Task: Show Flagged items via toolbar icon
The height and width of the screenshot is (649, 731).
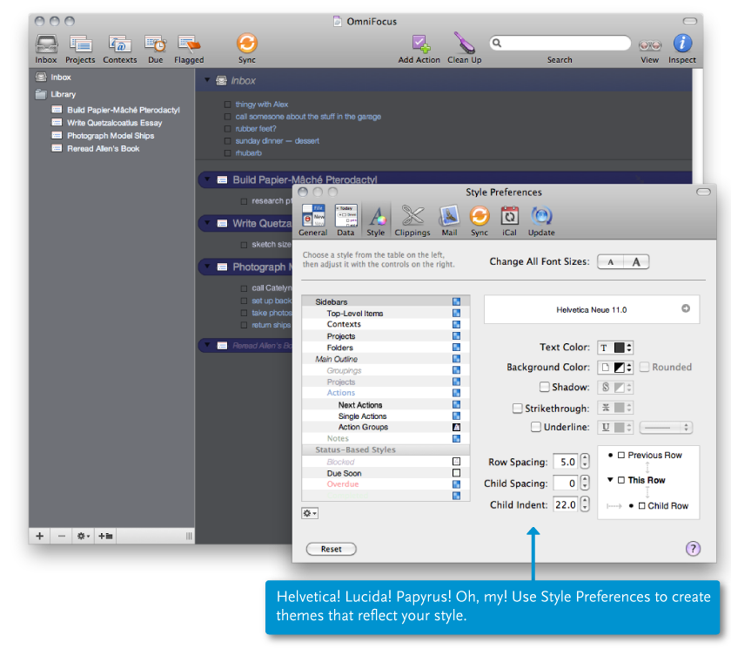Action: click(x=189, y=49)
